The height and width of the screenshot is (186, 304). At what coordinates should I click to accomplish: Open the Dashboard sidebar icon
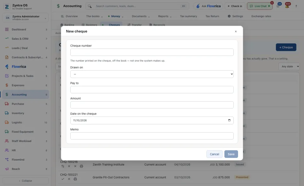(7, 29)
